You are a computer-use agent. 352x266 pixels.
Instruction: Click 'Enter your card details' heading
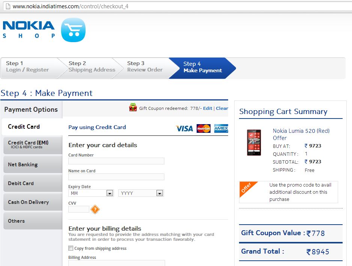tap(102, 145)
